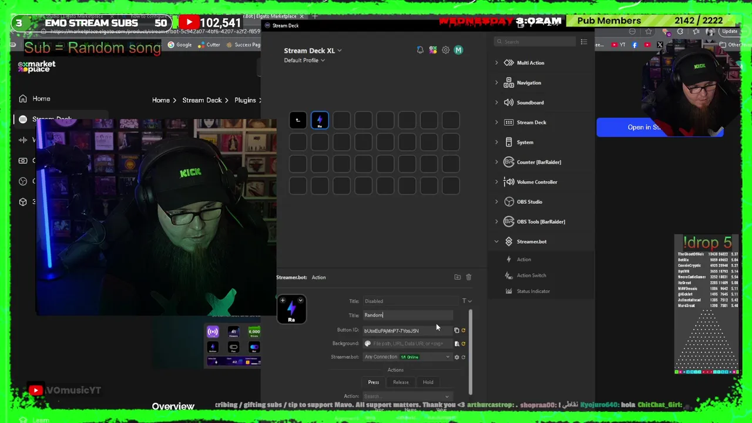Open the Facebook bookmark icon
The image size is (752, 423).
pos(634,45)
